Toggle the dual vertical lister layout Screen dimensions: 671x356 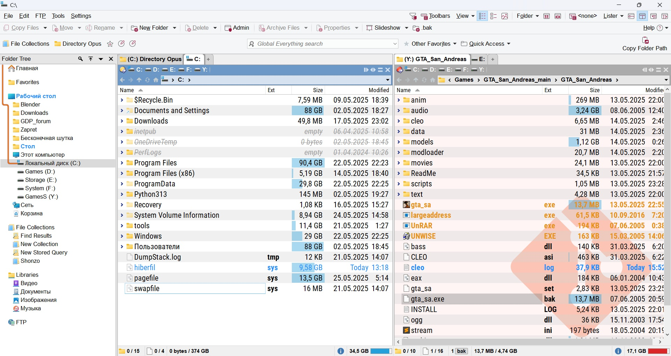tap(642, 16)
